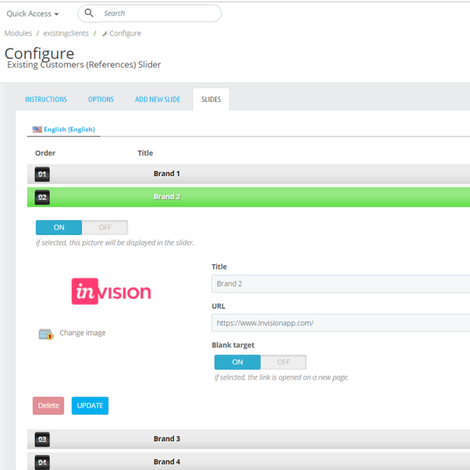
Task: Open the Quick Access dropdown
Action: [x=33, y=14]
